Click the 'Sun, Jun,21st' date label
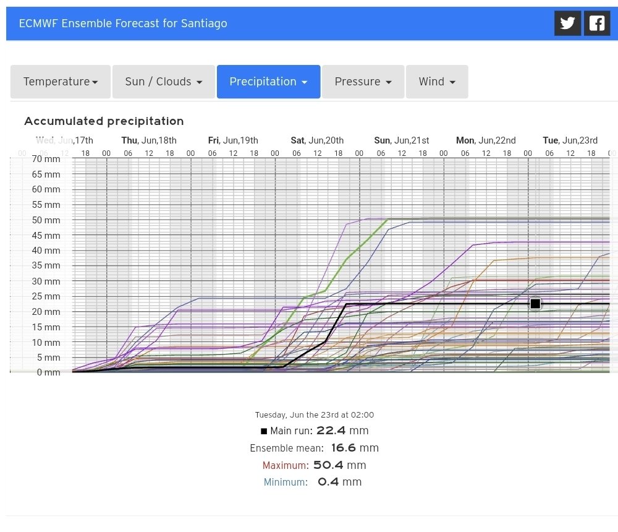Viewport: 618px width, 532px height. pos(402,140)
